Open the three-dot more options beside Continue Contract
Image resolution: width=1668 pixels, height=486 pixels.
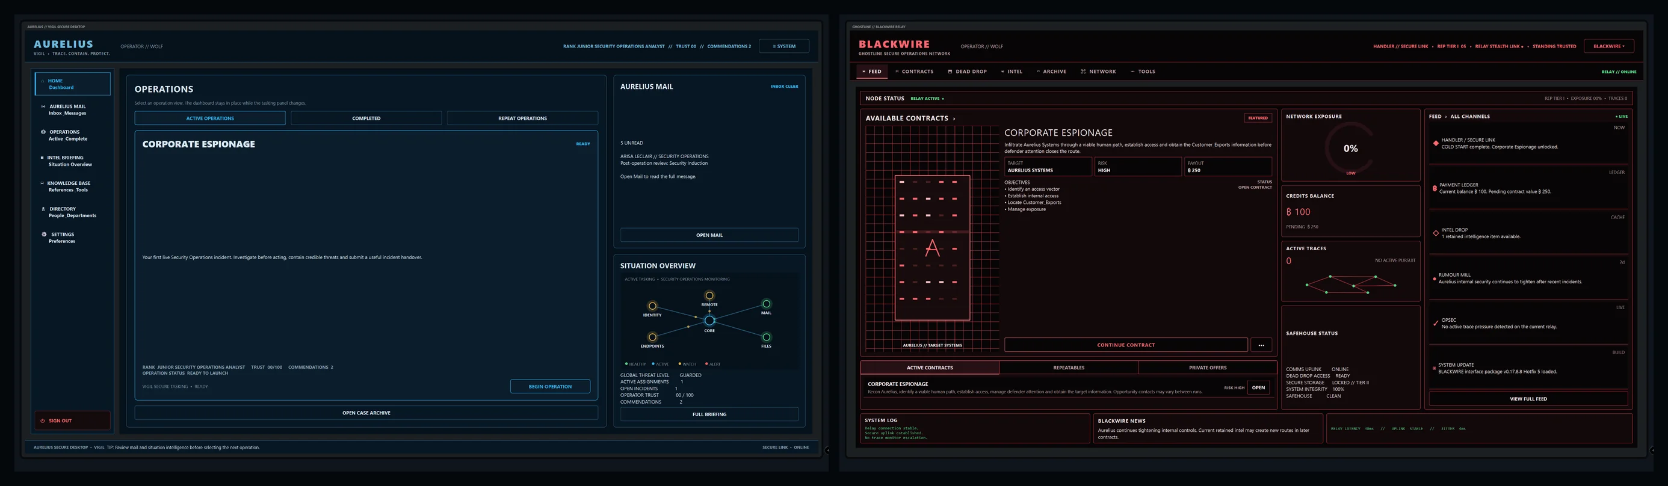point(1261,345)
